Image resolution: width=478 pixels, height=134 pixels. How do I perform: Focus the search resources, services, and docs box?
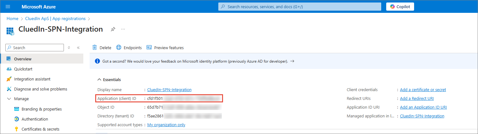tap(300, 7)
